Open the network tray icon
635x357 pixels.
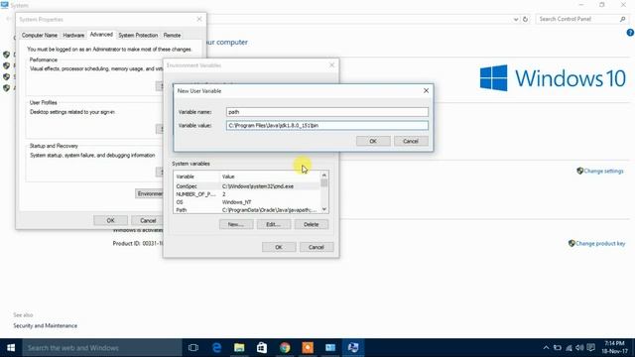(569, 348)
